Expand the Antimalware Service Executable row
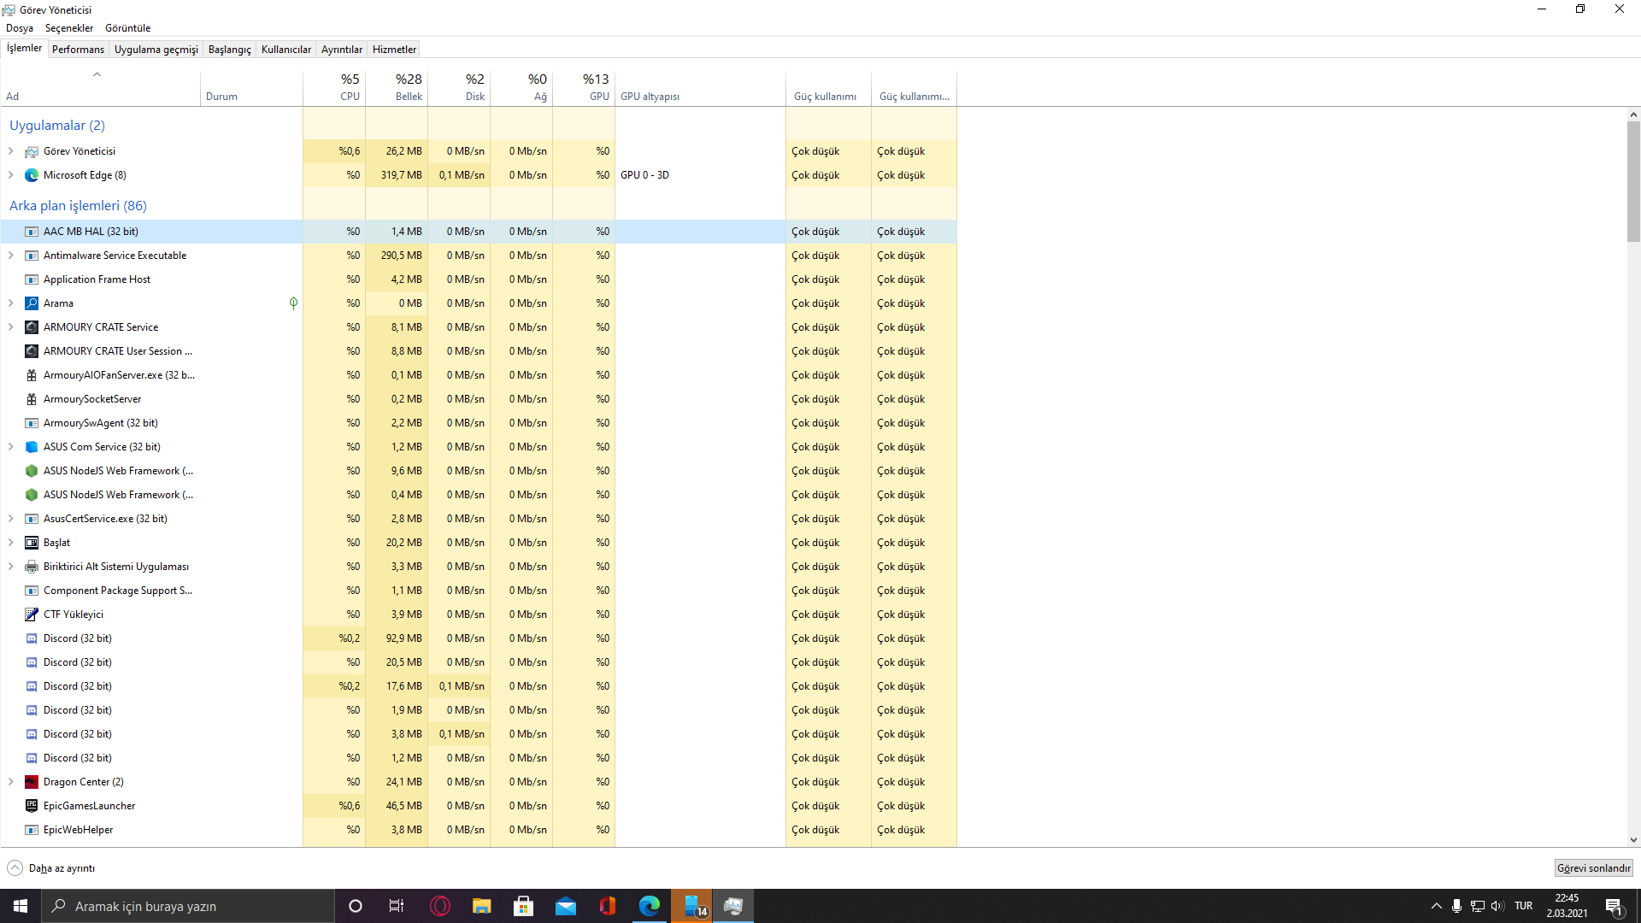Screen dimensions: 1641x923 click(10, 256)
